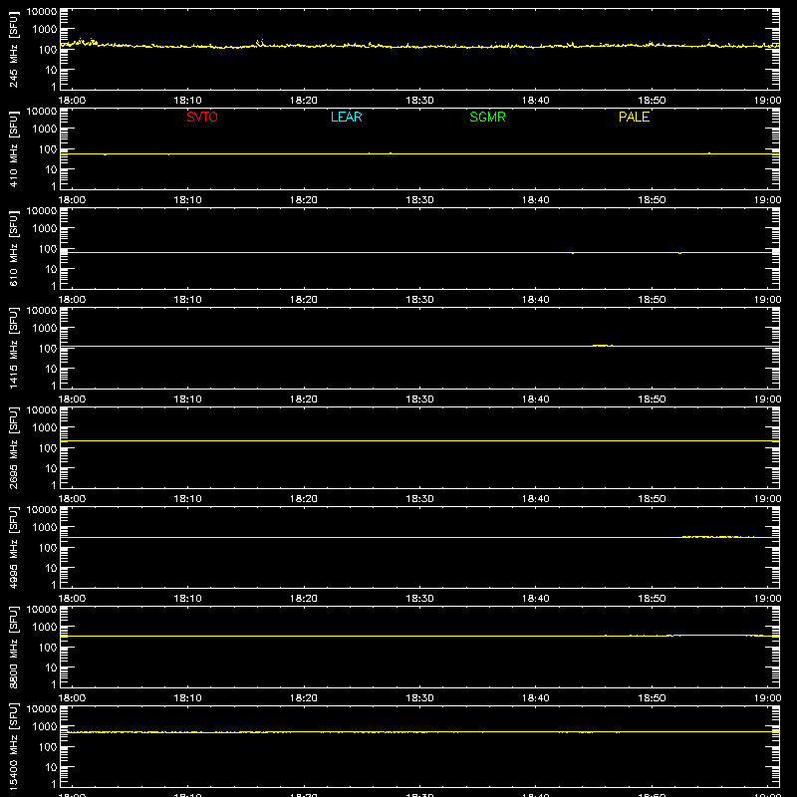Click the 18:10 label under the 410 MHz panel

(x=187, y=200)
